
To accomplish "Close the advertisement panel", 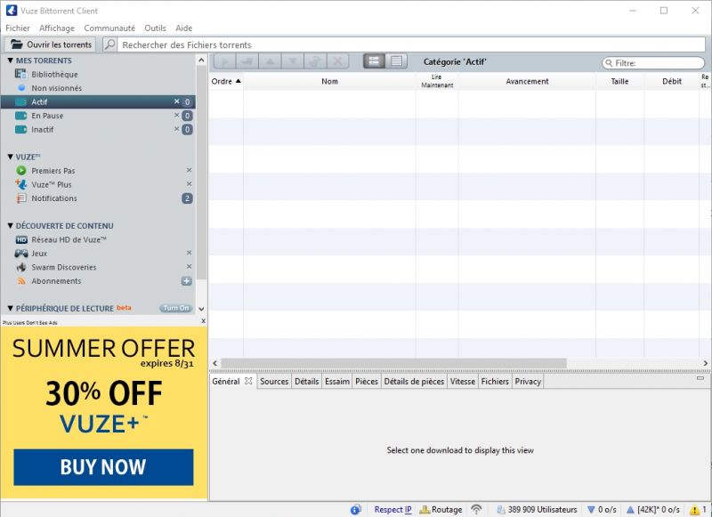I will coord(203,321).
